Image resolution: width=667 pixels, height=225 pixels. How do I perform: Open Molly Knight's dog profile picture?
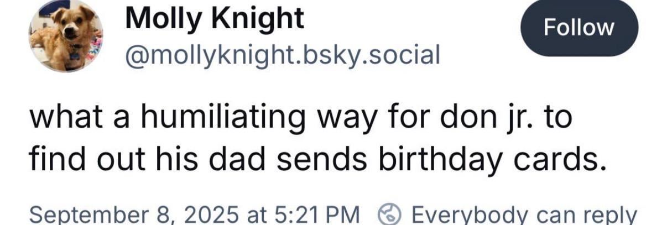tap(66, 35)
